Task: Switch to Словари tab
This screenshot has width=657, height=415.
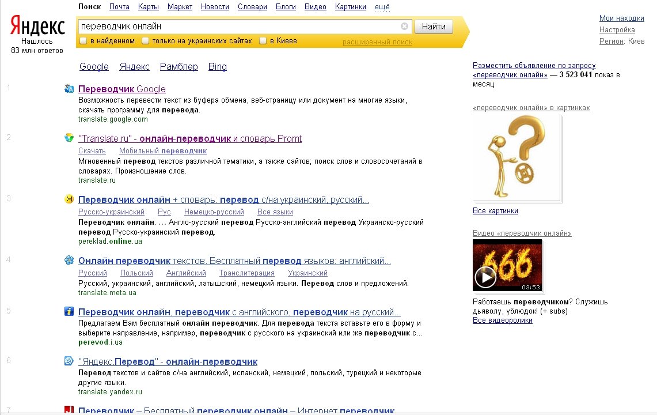Action: point(252,7)
